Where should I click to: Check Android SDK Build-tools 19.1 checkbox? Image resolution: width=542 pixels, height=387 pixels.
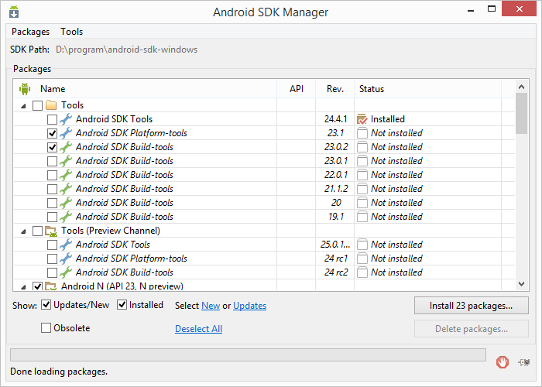click(x=52, y=217)
